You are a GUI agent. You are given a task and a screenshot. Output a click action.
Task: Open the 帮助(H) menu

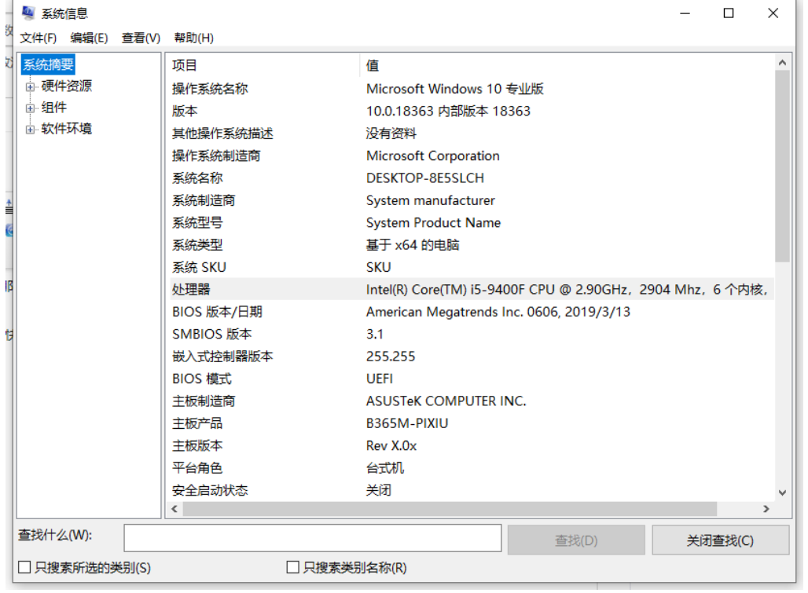(193, 38)
